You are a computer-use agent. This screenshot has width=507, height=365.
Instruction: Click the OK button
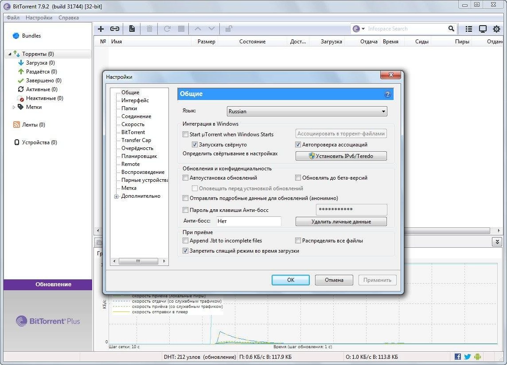point(291,280)
